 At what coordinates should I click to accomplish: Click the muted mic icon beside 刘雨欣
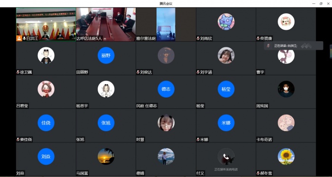pos(198,38)
